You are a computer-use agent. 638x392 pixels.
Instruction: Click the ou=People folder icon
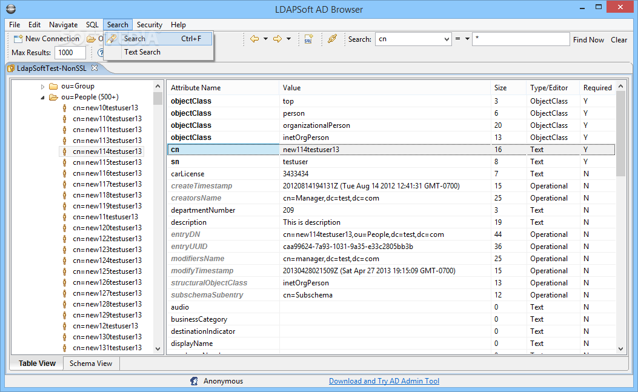(x=53, y=98)
